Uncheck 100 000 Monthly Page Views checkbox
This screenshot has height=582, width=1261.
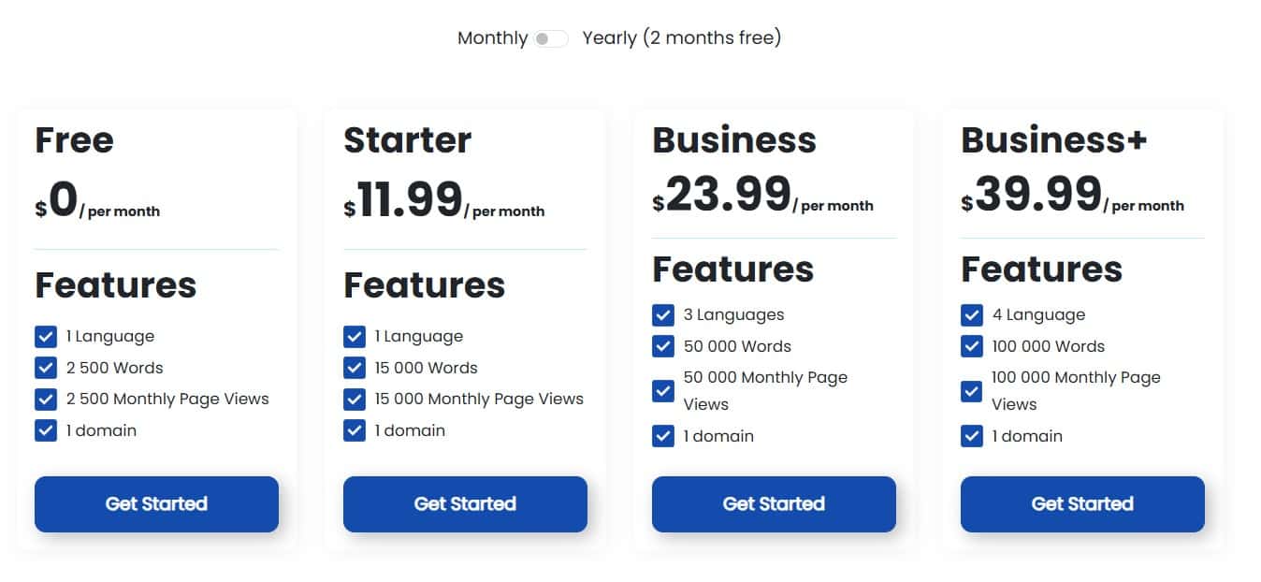[x=972, y=391]
